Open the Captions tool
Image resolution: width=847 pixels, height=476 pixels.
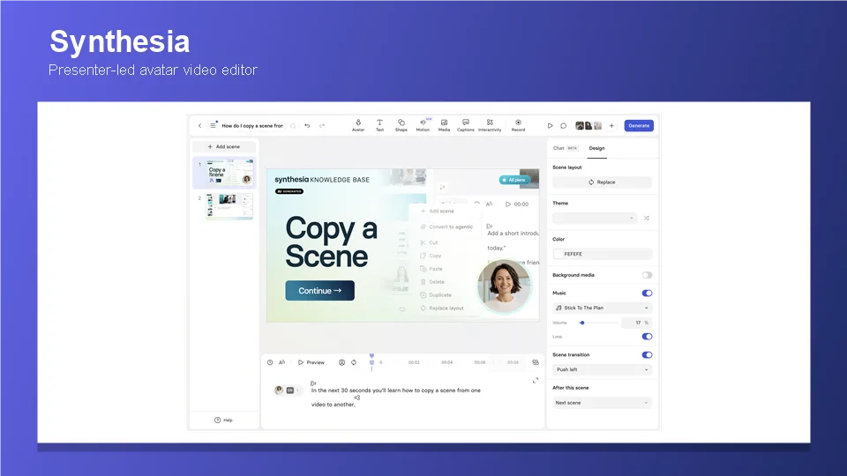[x=466, y=125]
